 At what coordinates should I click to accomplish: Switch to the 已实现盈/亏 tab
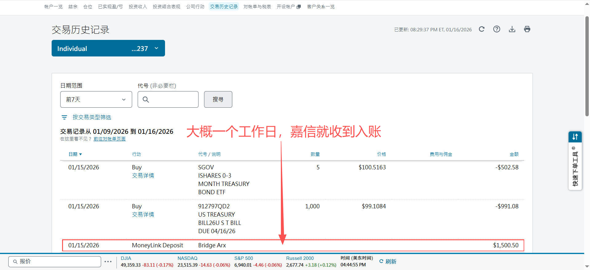point(110,7)
